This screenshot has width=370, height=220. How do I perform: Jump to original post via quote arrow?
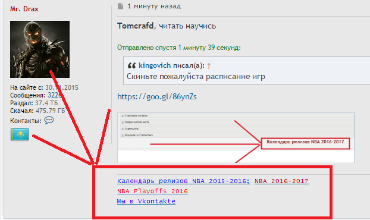(209, 66)
